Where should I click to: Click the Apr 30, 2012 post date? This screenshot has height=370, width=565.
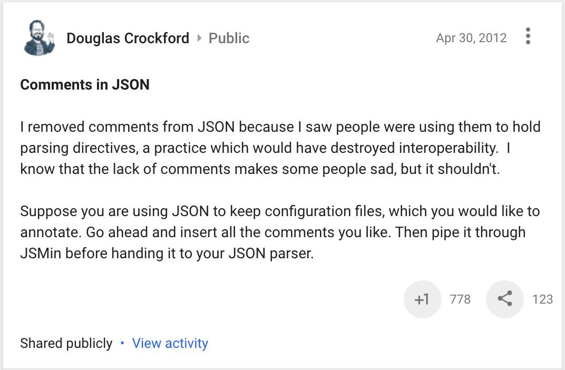(x=471, y=38)
